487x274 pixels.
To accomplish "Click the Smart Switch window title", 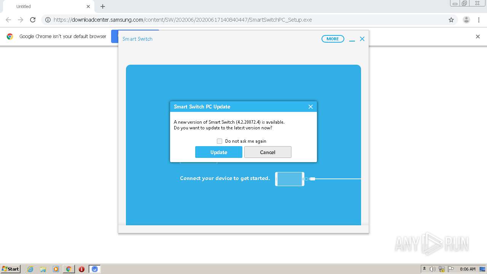I will tap(137, 39).
